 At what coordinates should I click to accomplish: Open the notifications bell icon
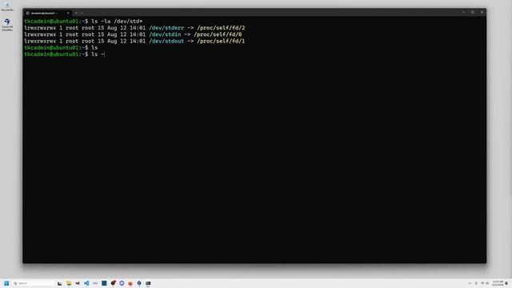pos(506,283)
